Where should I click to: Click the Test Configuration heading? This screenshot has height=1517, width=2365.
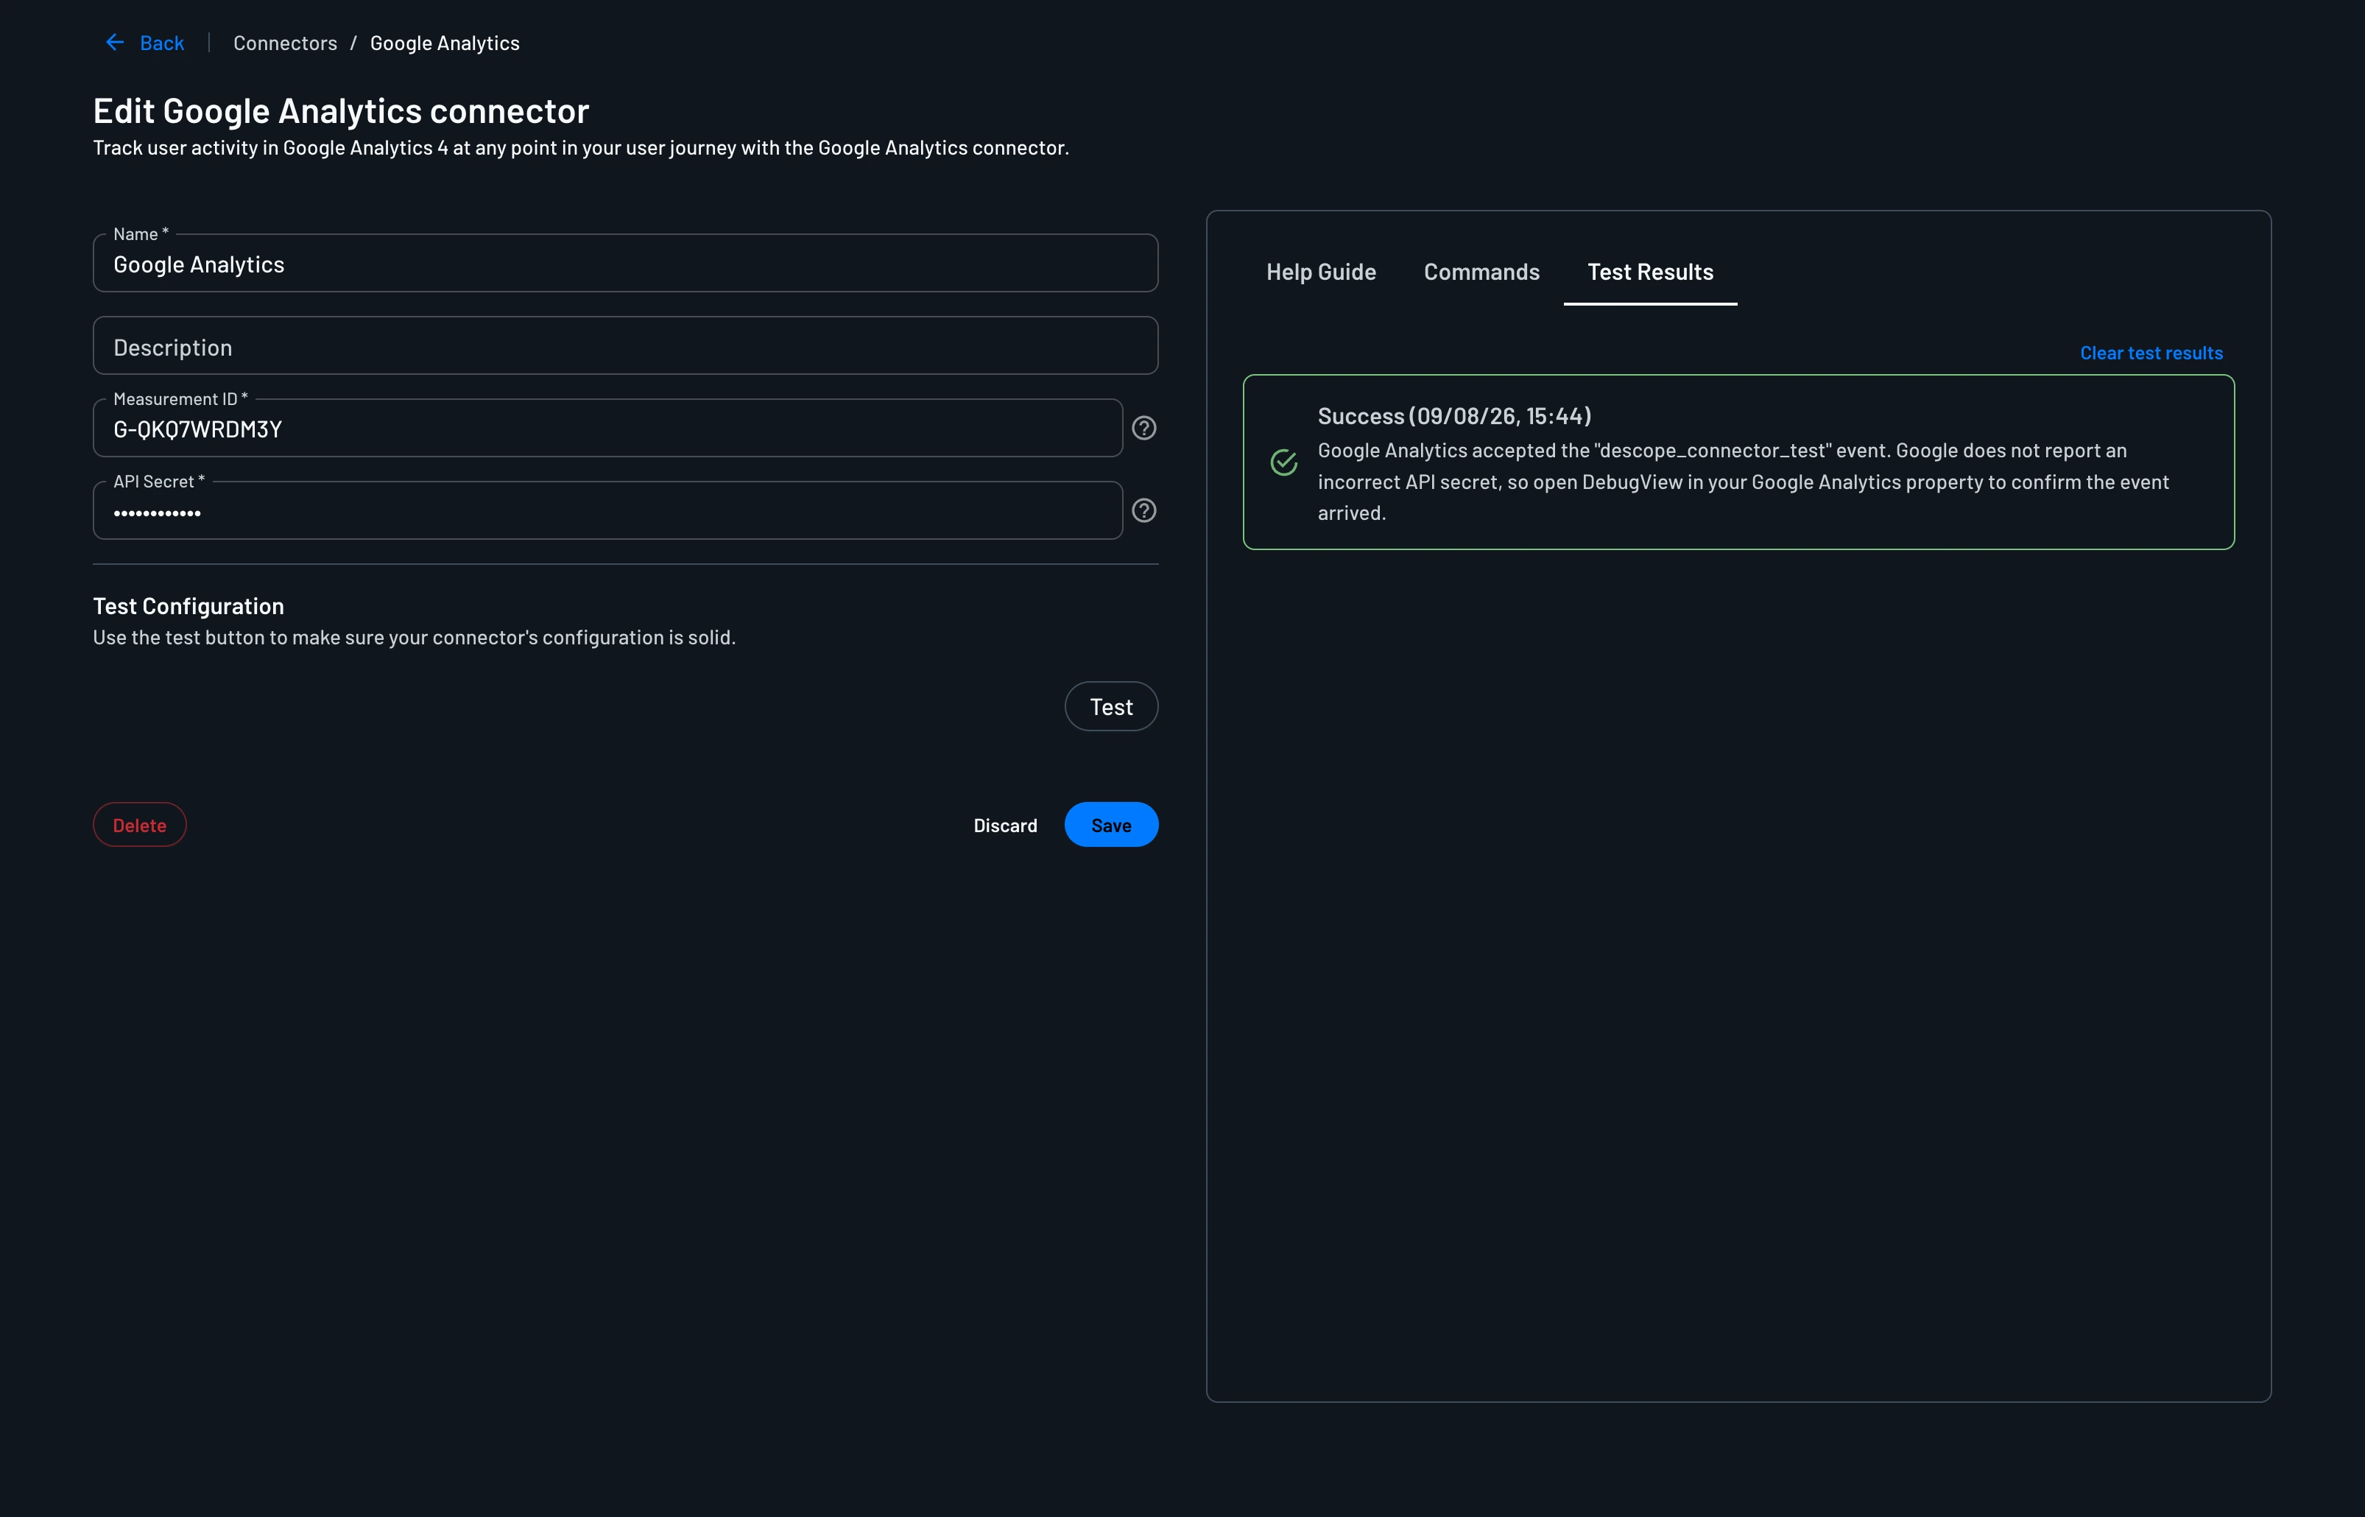click(x=188, y=606)
